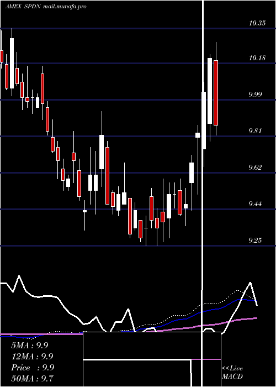This screenshot has height=387, width=276.
Task: Click the last red candlestick on the right
Action: coord(216,92)
